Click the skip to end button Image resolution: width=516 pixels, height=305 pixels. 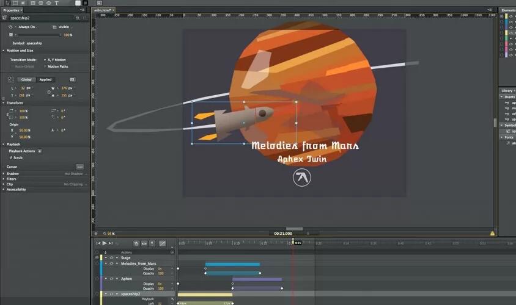(x=111, y=243)
